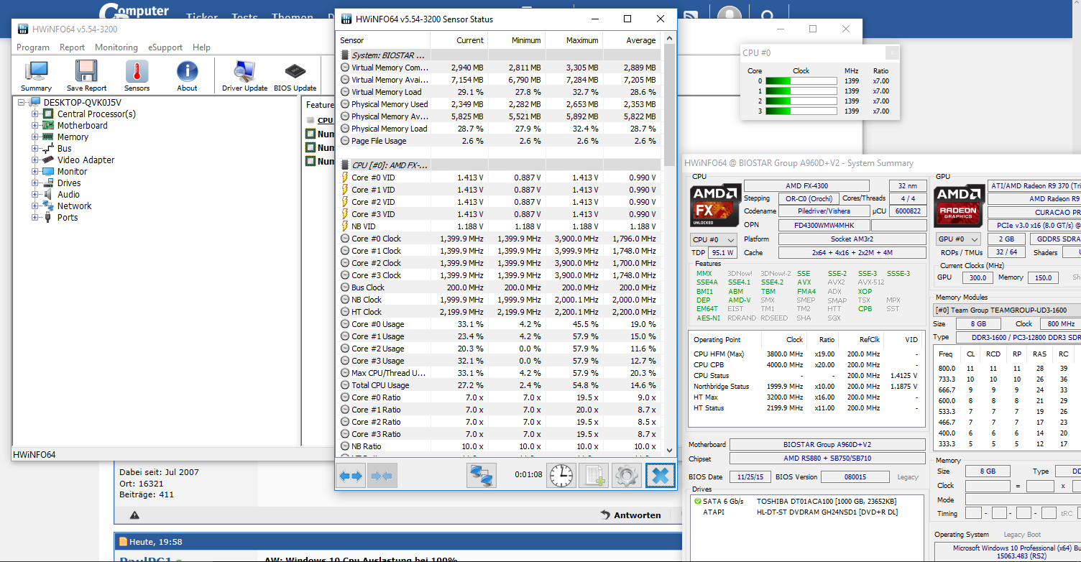Click the Core 3 clock bar in the CPU #0 window

pos(800,111)
